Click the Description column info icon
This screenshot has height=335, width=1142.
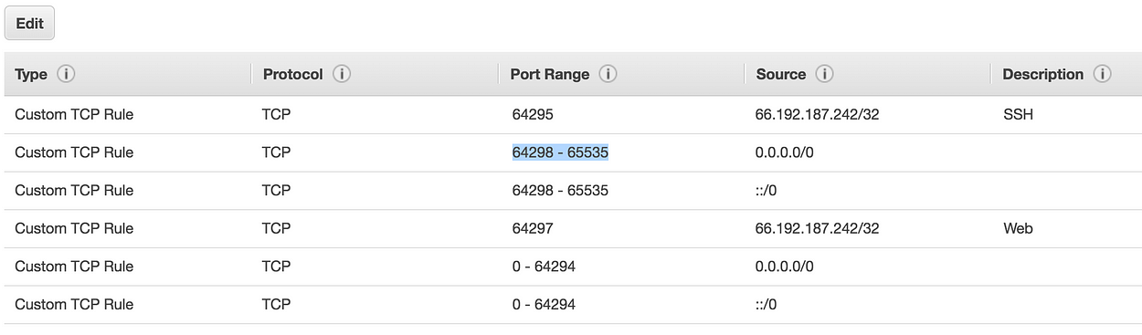(x=1102, y=75)
